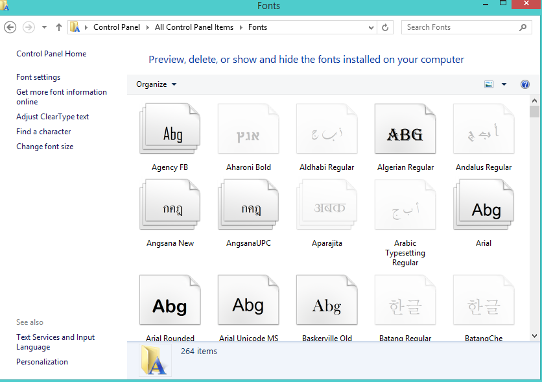Click the All Control Panel Items breadcrumb
This screenshot has width=542, height=382.
pos(194,27)
